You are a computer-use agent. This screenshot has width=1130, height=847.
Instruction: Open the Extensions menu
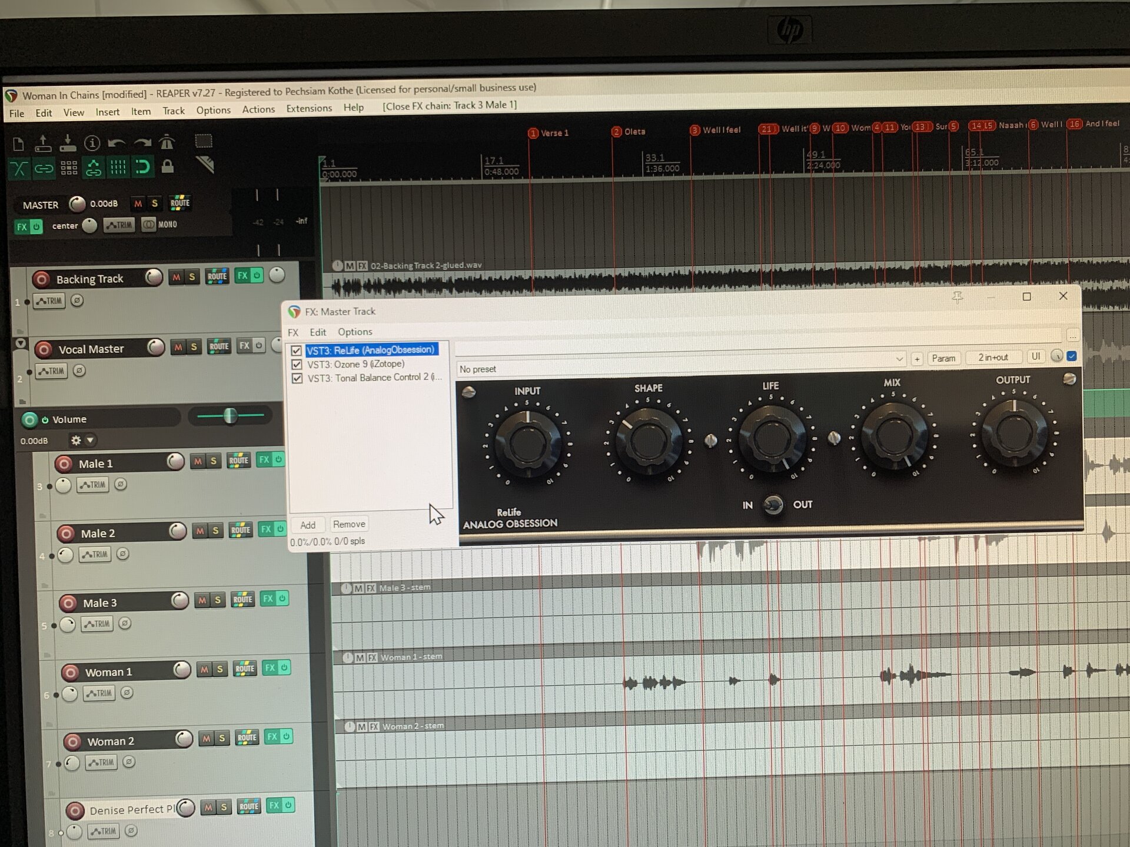(x=309, y=108)
